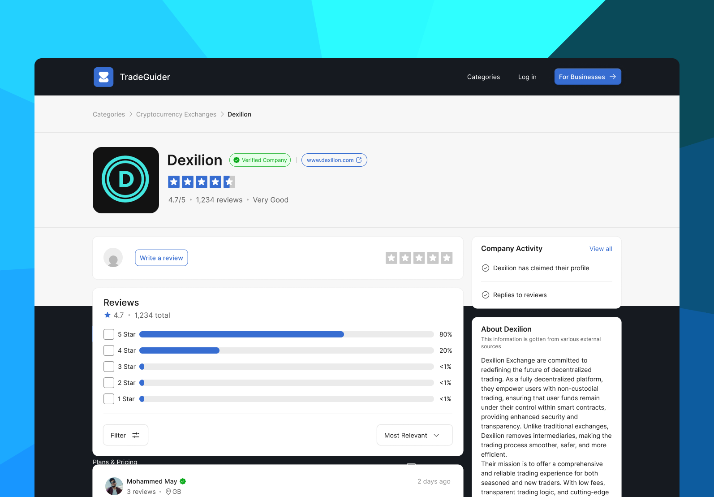Open the Filter button
The width and height of the screenshot is (714, 497).
[x=125, y=435]
